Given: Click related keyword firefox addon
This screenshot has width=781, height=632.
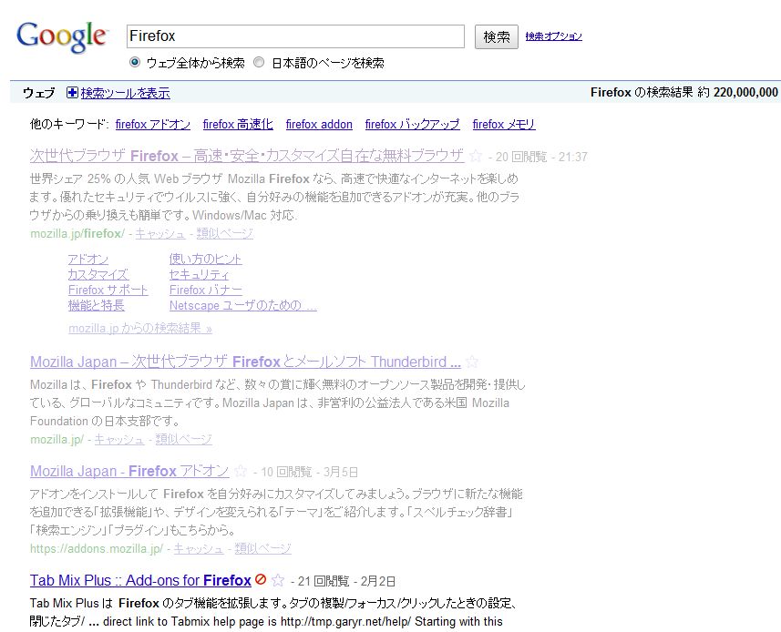Looking at the screenshot, I should point(319,125).
